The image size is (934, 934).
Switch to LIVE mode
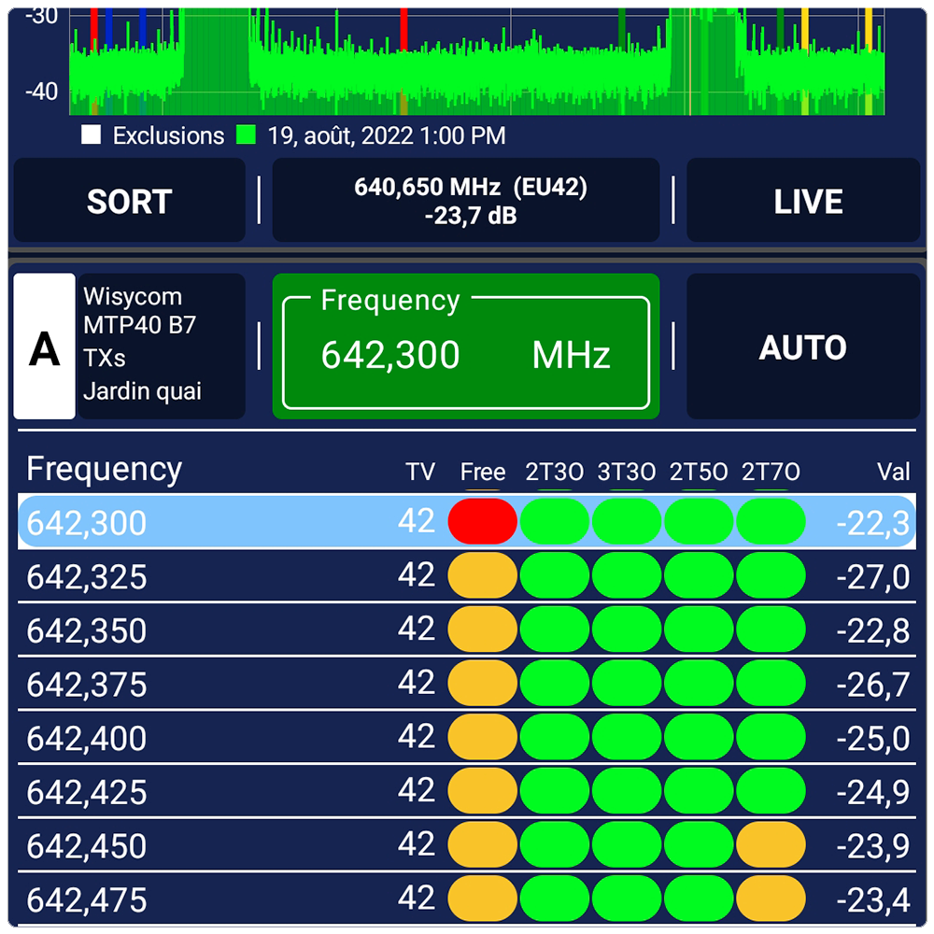pyautogui.click(x=803, y=200)
